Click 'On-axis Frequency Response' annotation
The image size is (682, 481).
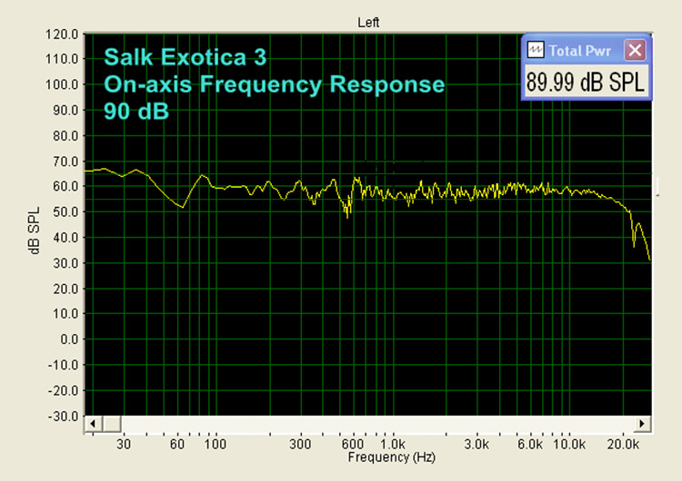tap(275, 83)
